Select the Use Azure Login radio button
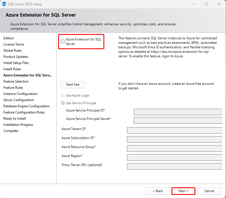This screenshot has width=226, height=198. click(x=63, y=95)
